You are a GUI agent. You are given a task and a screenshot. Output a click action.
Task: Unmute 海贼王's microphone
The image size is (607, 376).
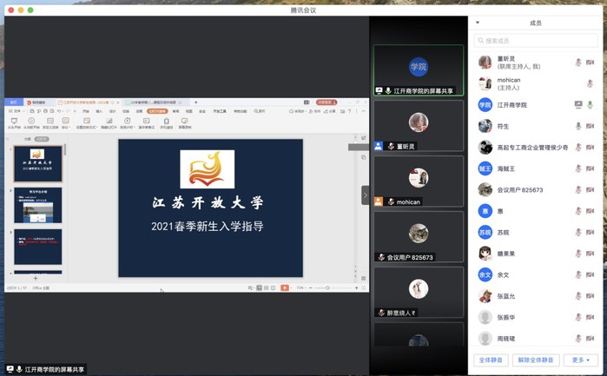click(x=578, y=168)
